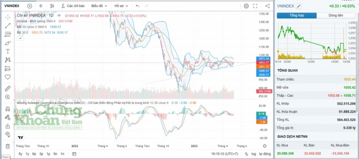Select the trend line drawing tool
The width and height of the screenshot is (359, 159).
8,26
